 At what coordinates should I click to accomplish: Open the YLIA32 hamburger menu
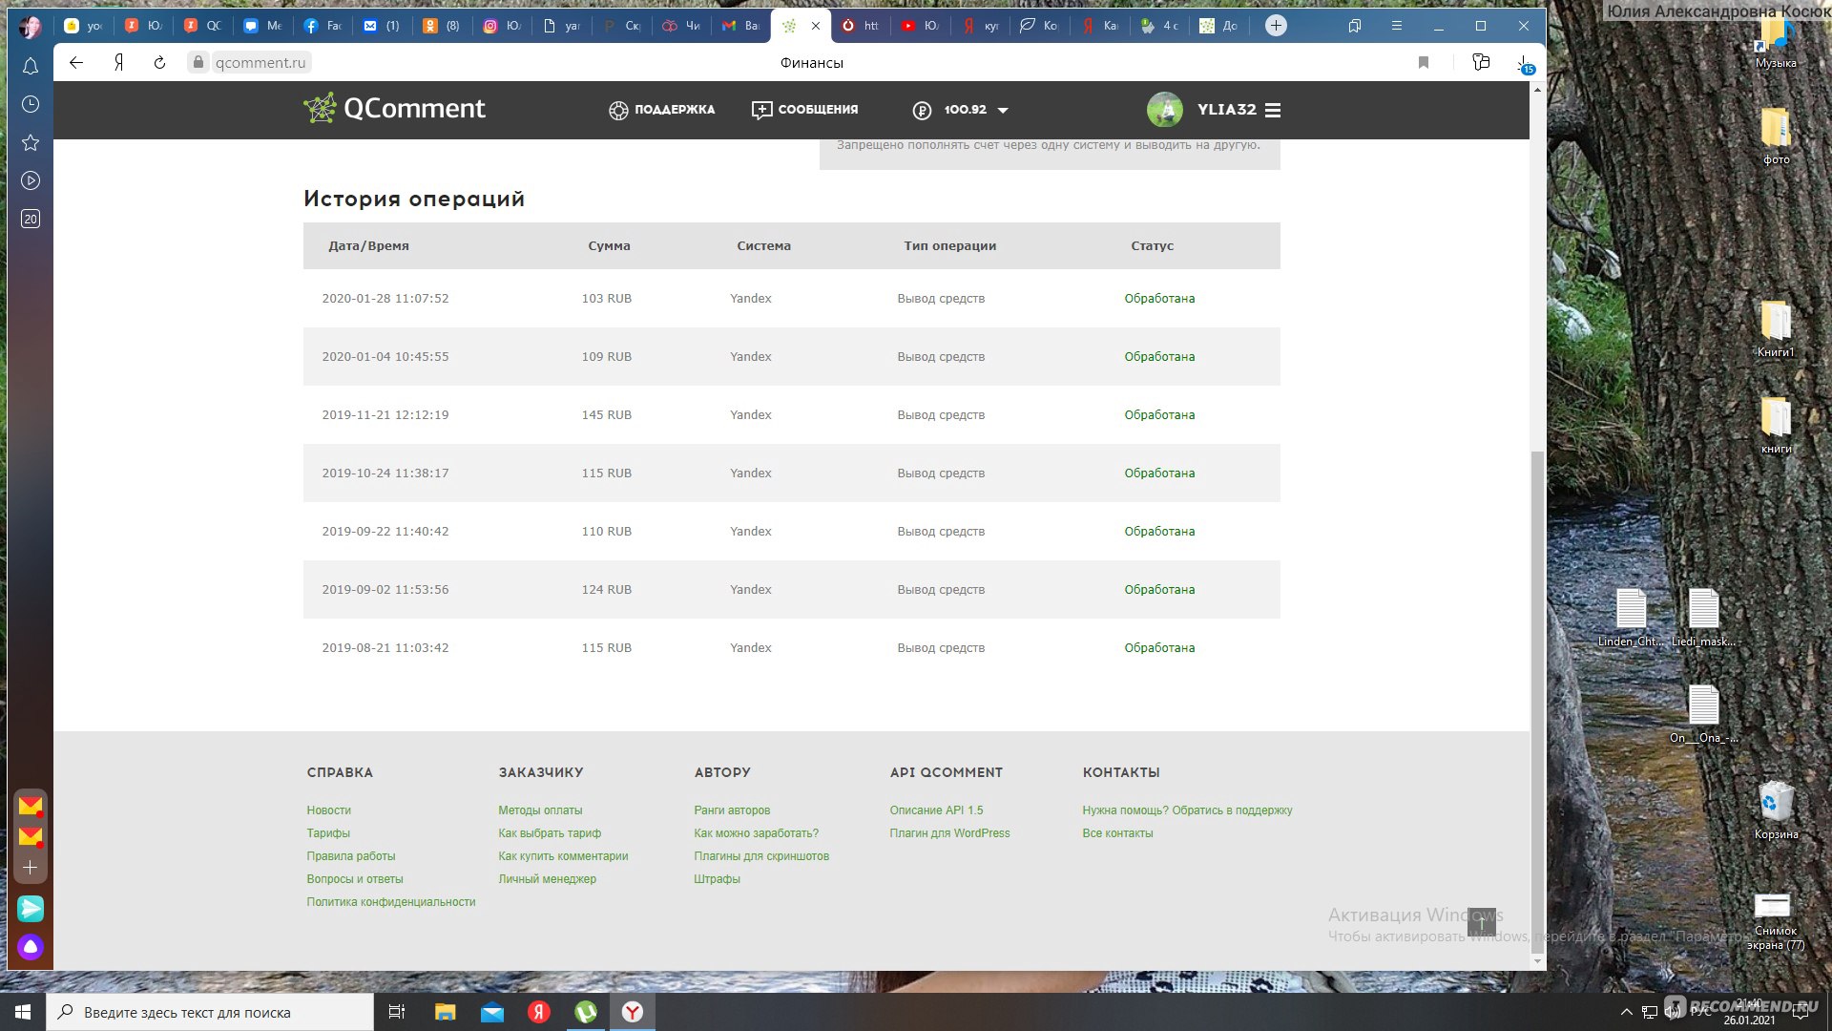pos(1272,110)
